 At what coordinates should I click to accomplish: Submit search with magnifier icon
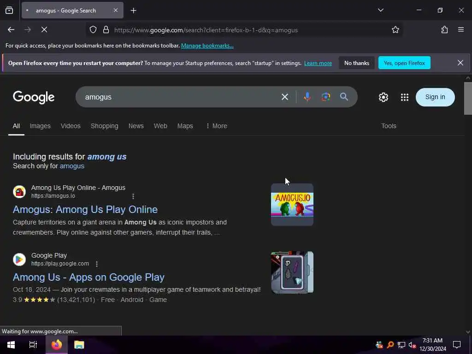[344, 97]
